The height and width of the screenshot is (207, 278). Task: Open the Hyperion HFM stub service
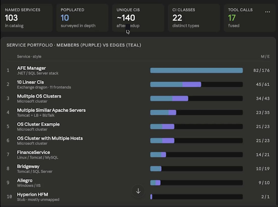[138, 196]
